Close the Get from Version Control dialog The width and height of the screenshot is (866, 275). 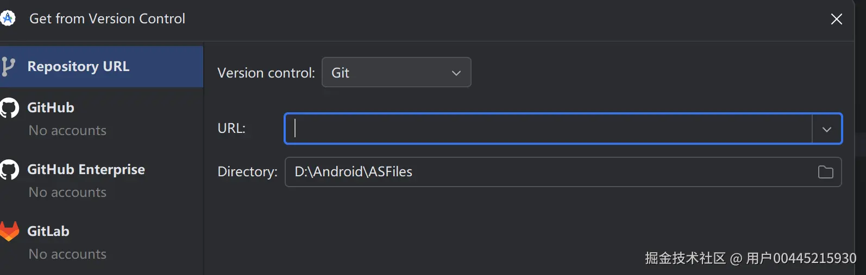tap(836, 19)
